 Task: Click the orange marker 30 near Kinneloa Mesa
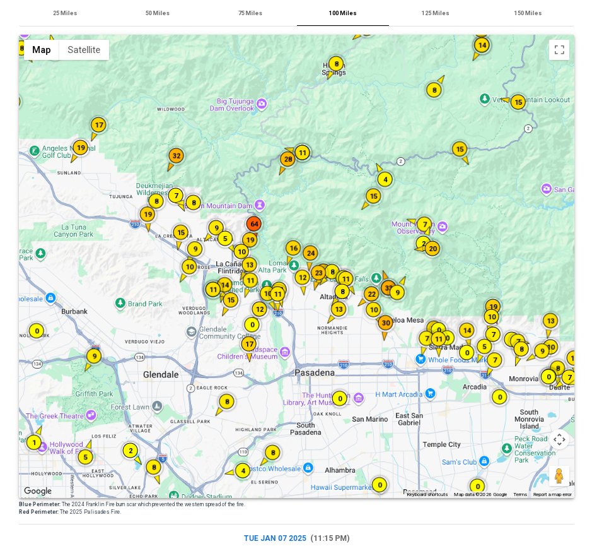pos(385,323)
